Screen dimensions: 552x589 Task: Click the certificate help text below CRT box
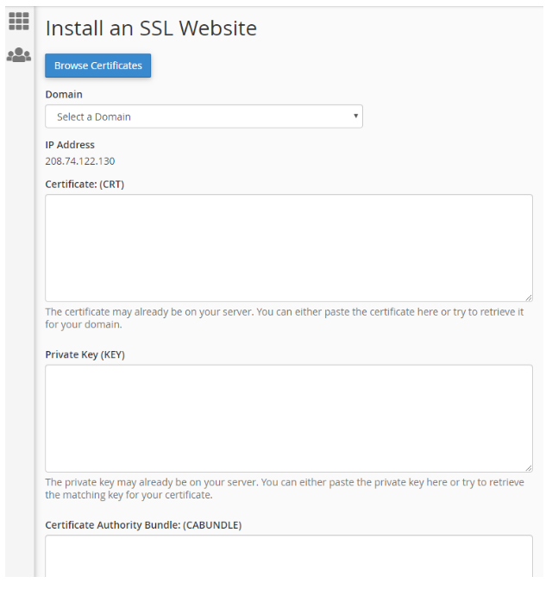click(x=285, y=318)
